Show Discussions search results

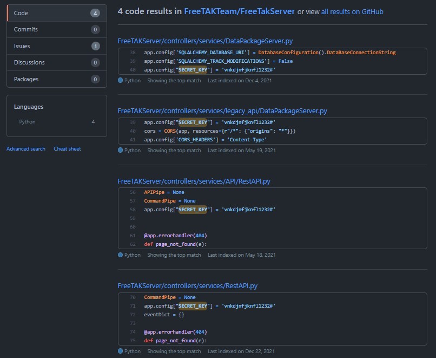[29, 62]
